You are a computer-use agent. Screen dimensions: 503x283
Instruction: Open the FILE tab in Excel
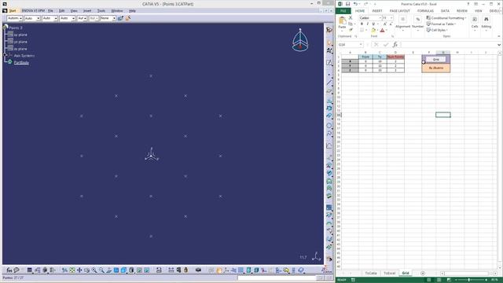343,11
